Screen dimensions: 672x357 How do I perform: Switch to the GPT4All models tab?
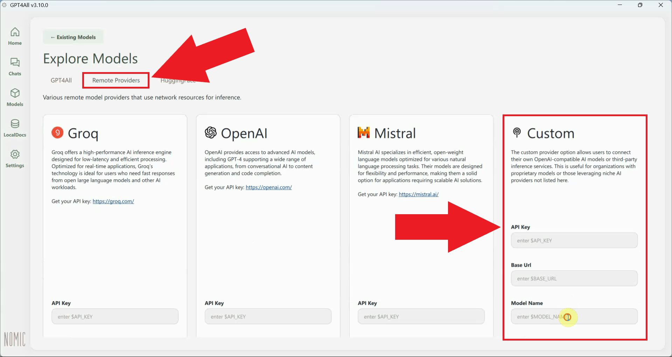[x=61, y=80]
